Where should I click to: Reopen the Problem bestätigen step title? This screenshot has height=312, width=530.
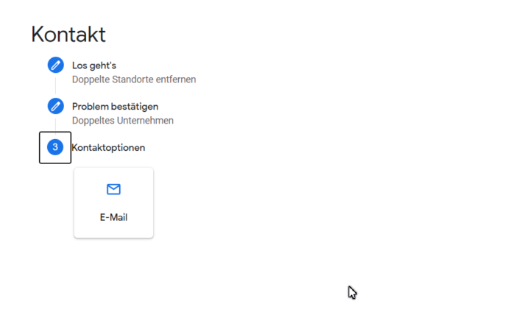coord(115,107)
